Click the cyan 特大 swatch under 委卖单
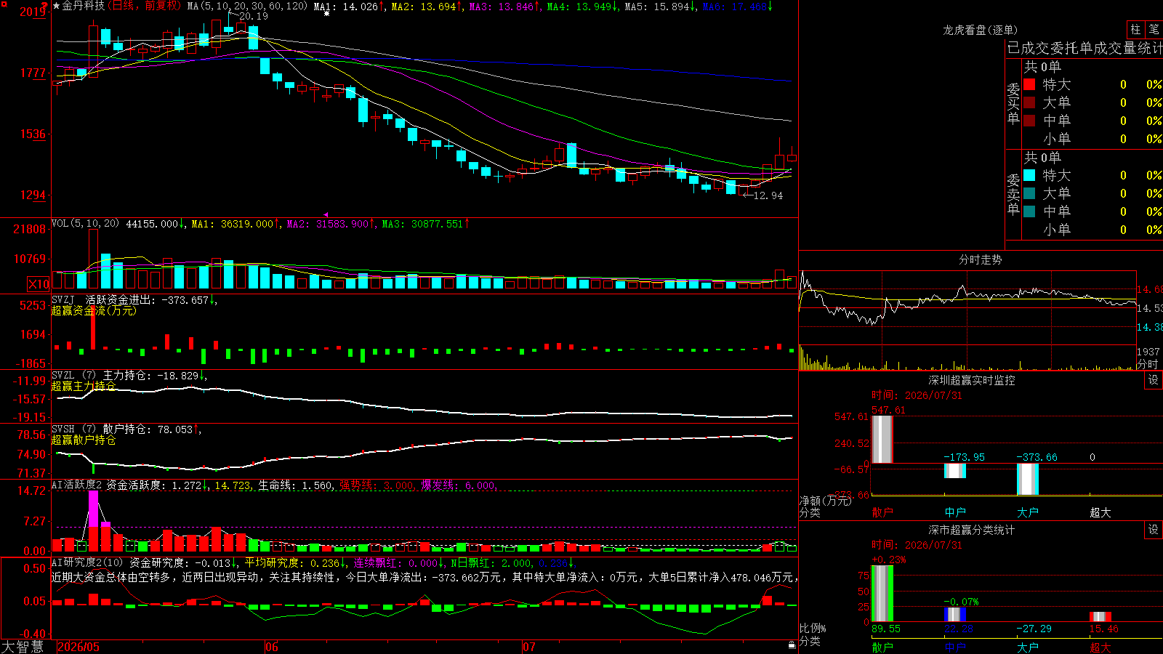 click(1029, 175)
